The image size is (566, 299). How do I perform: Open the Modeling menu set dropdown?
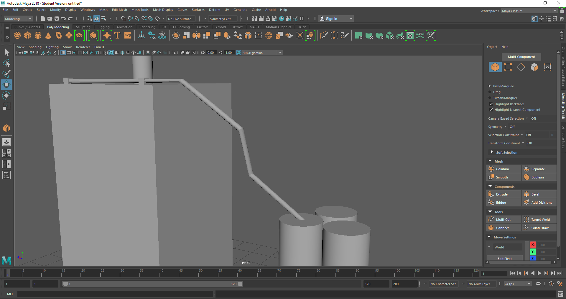[18, 19]
